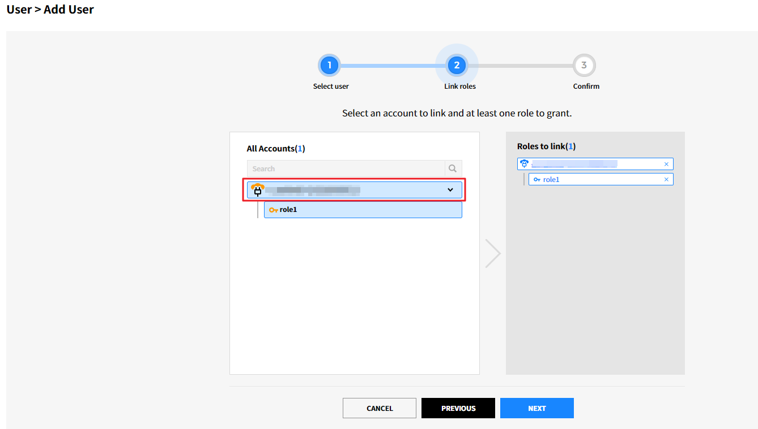Select the role1 label in Roles to link
Screen dimensions: 758x429
point(551,180)
